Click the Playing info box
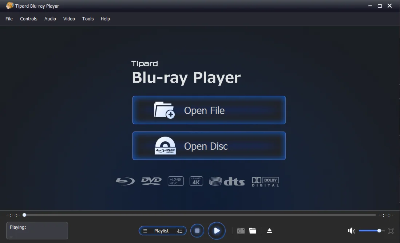 37,231
